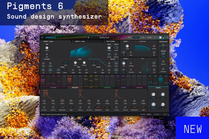This screenshot has height=139, width=209.
Task: Toggle Engine 2 power button
Action: (x=73, y=42)
